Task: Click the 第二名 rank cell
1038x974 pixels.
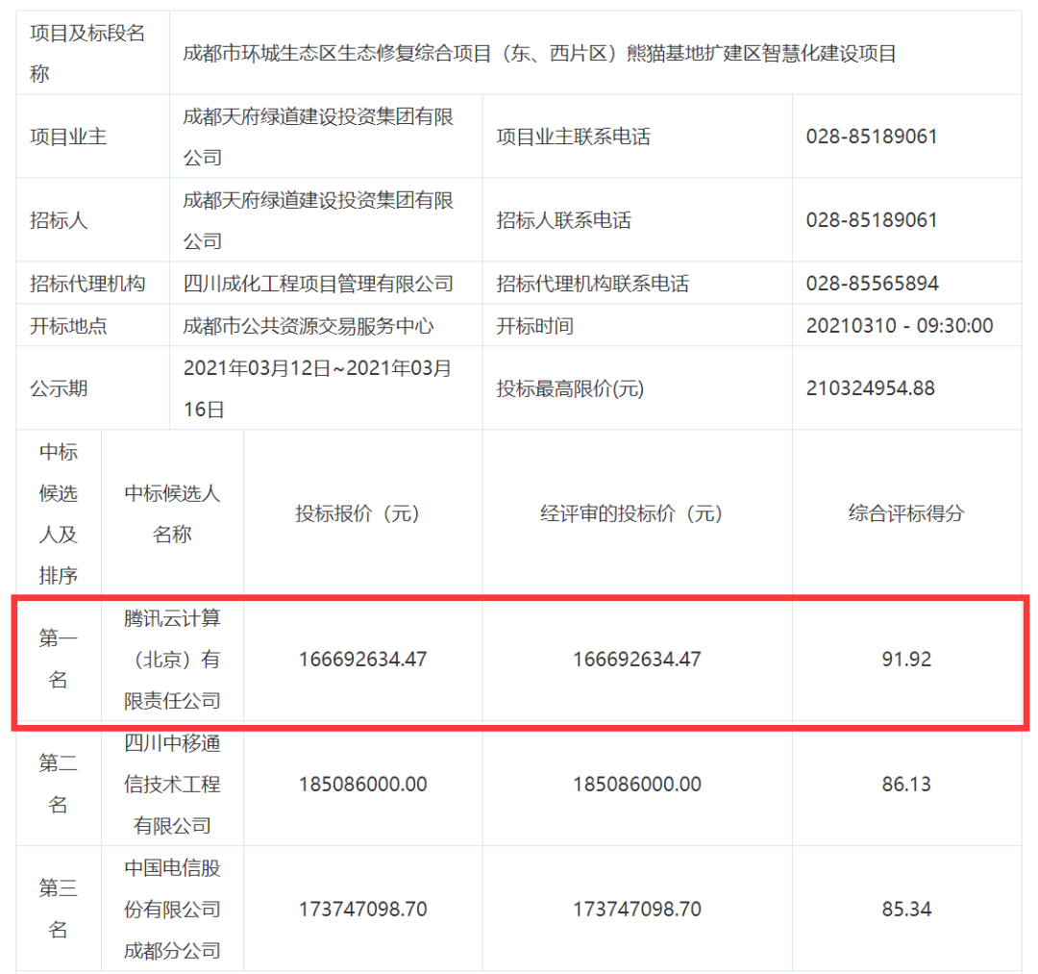Action: pos(59,784)
